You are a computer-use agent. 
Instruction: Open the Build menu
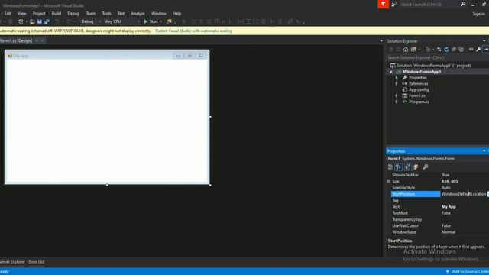(57, 14)
